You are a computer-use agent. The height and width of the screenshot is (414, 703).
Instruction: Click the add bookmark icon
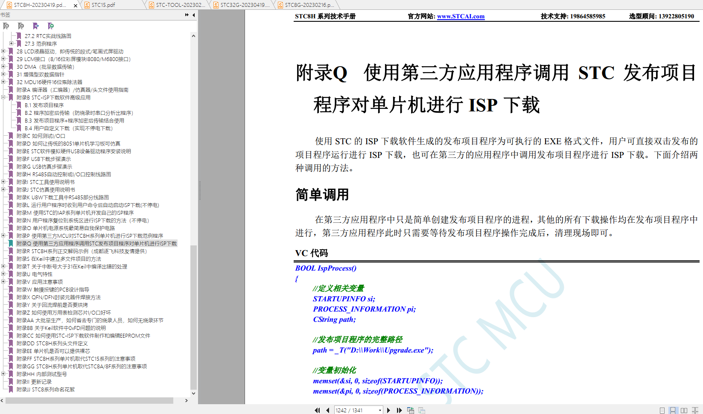click(21, 26)
